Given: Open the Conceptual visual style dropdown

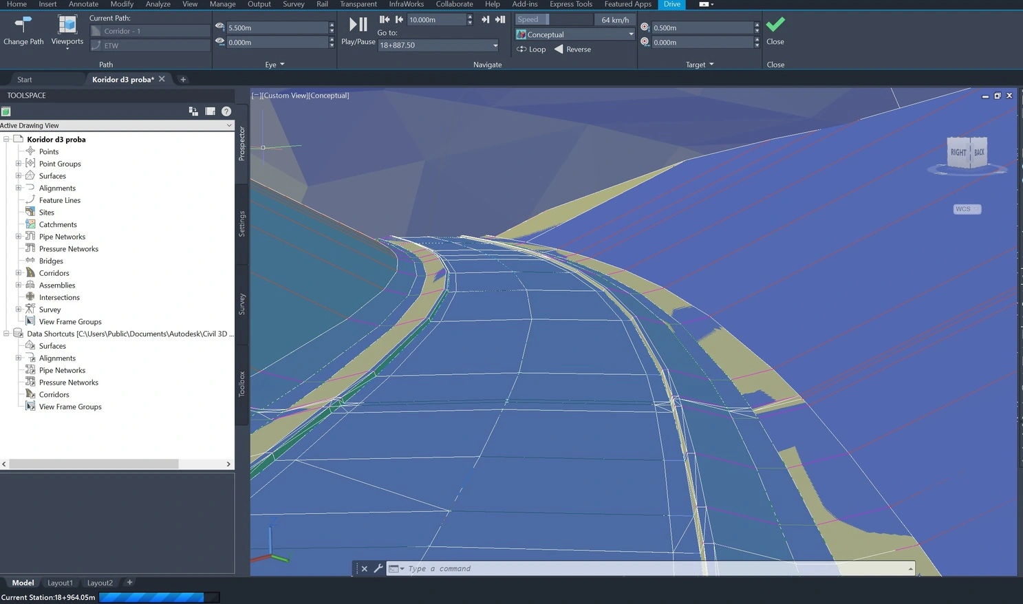Looking at the screenshot, I should click(x=630, y=34).
